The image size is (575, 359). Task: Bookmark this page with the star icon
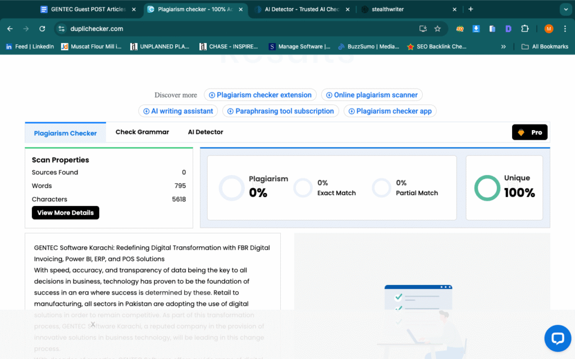pyautogui.click(x=437, y=29)
